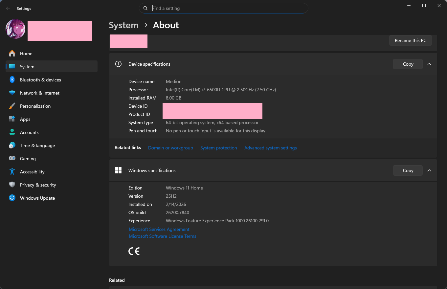Click the Windows logo beside Windows specifications
Image resolution: width=447 pixels, height=289 pixels.
coord(118,170)
